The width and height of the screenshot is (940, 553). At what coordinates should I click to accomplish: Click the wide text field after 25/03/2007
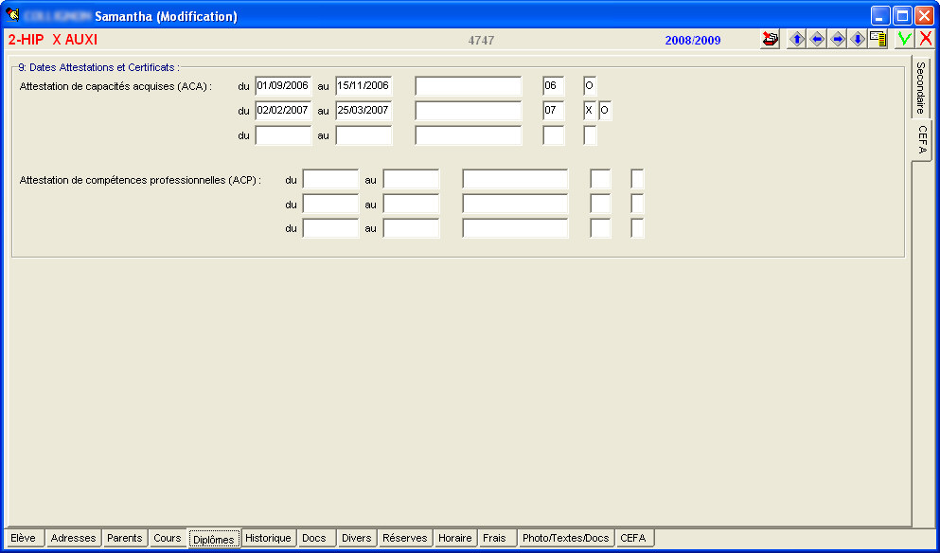coord(469,111)
